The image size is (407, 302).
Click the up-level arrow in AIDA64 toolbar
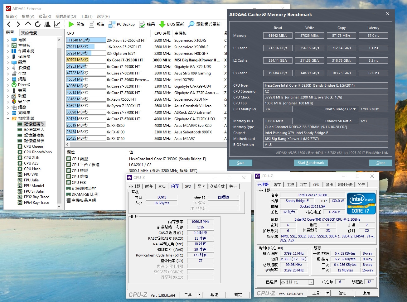(28, 24)
